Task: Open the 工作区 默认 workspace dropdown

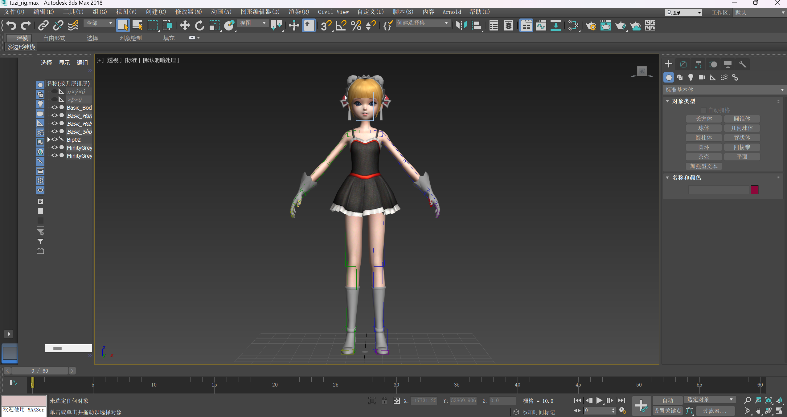Action: pyautogui.click(x=759, y=13)
